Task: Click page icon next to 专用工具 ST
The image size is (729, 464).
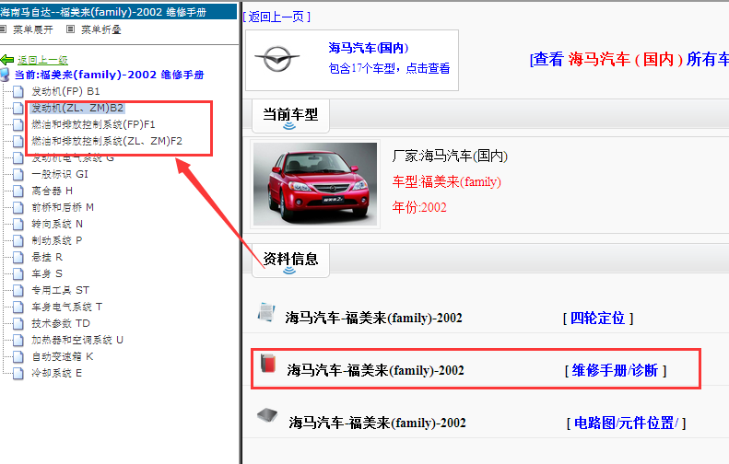Action: (18, 290)
